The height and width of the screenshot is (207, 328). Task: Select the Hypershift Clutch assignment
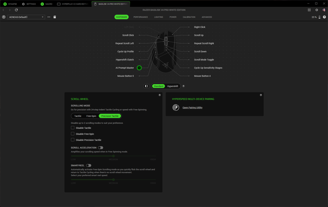pos(125,60)
